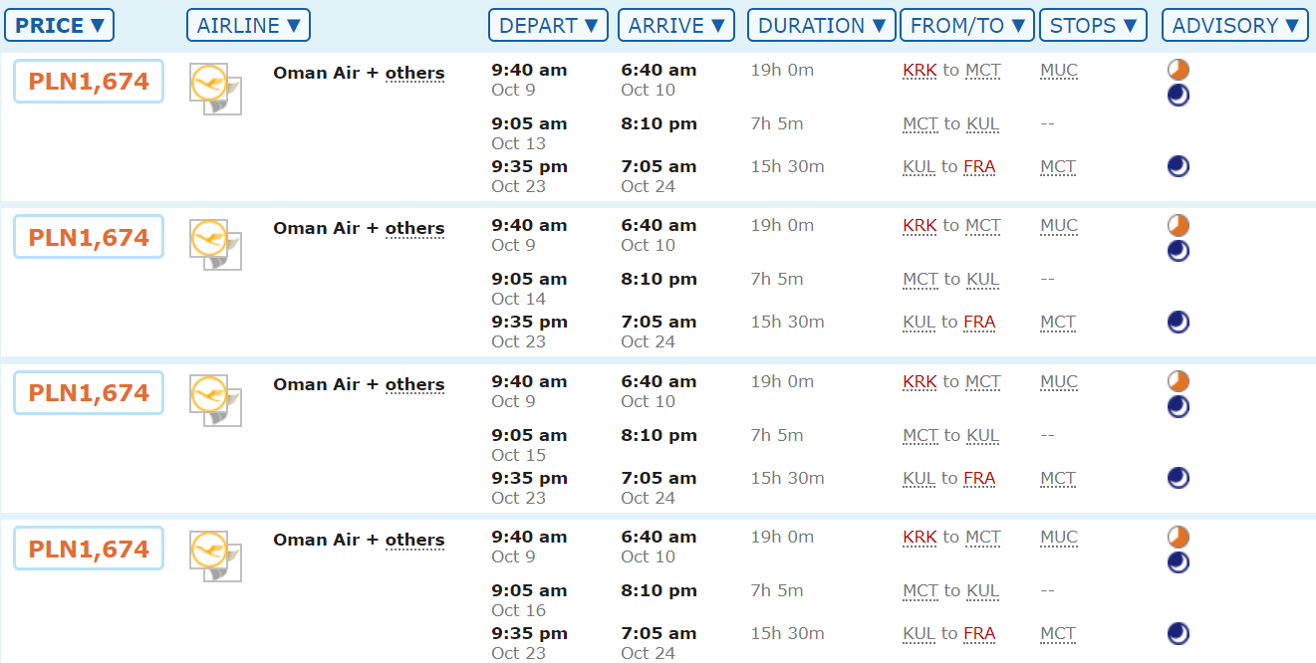Sort flights by ARRIVE header
Viewport: 1316px width, 663px height.
pyautogui.click(x=676, y=25)
